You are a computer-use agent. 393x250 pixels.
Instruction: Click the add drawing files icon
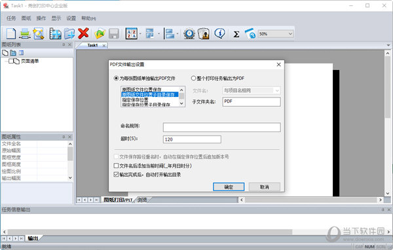(55, 33)
